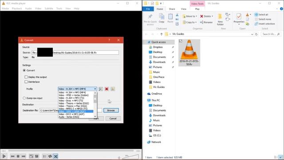Screen dimensions: 284x160
Task: Switch to Share tab in Explorer
Action: coord(172,9)
